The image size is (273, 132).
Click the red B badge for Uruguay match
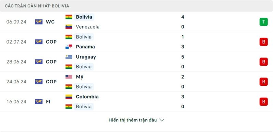point(263,62)
